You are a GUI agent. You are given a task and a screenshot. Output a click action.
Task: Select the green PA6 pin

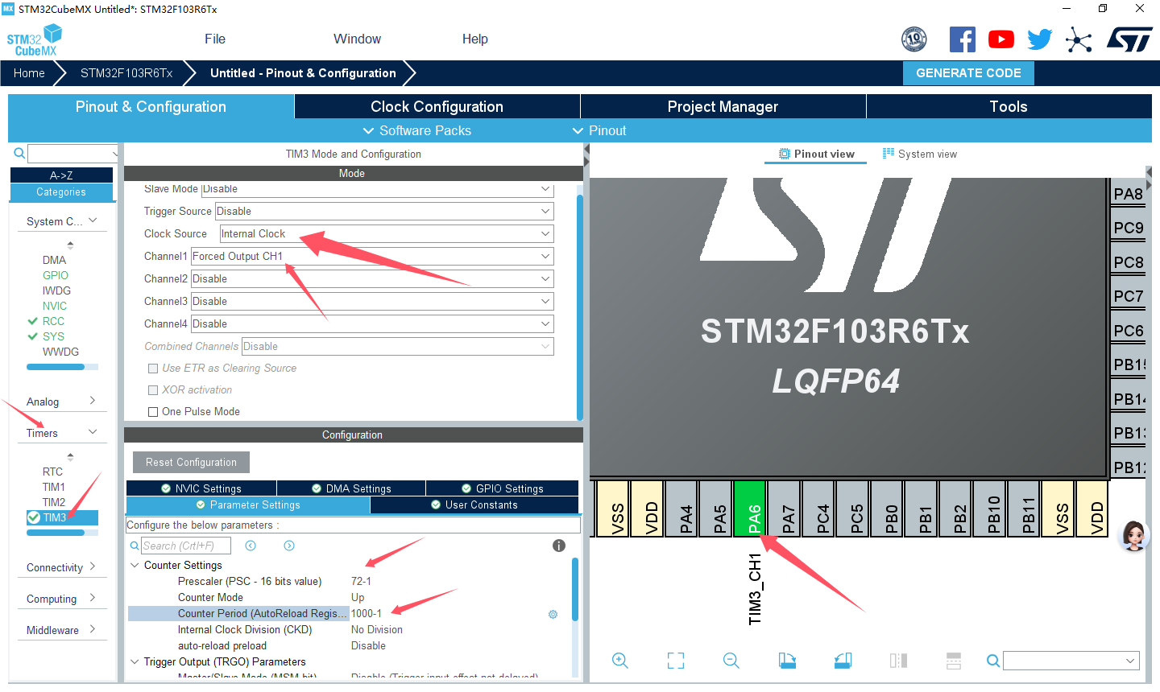750,509
